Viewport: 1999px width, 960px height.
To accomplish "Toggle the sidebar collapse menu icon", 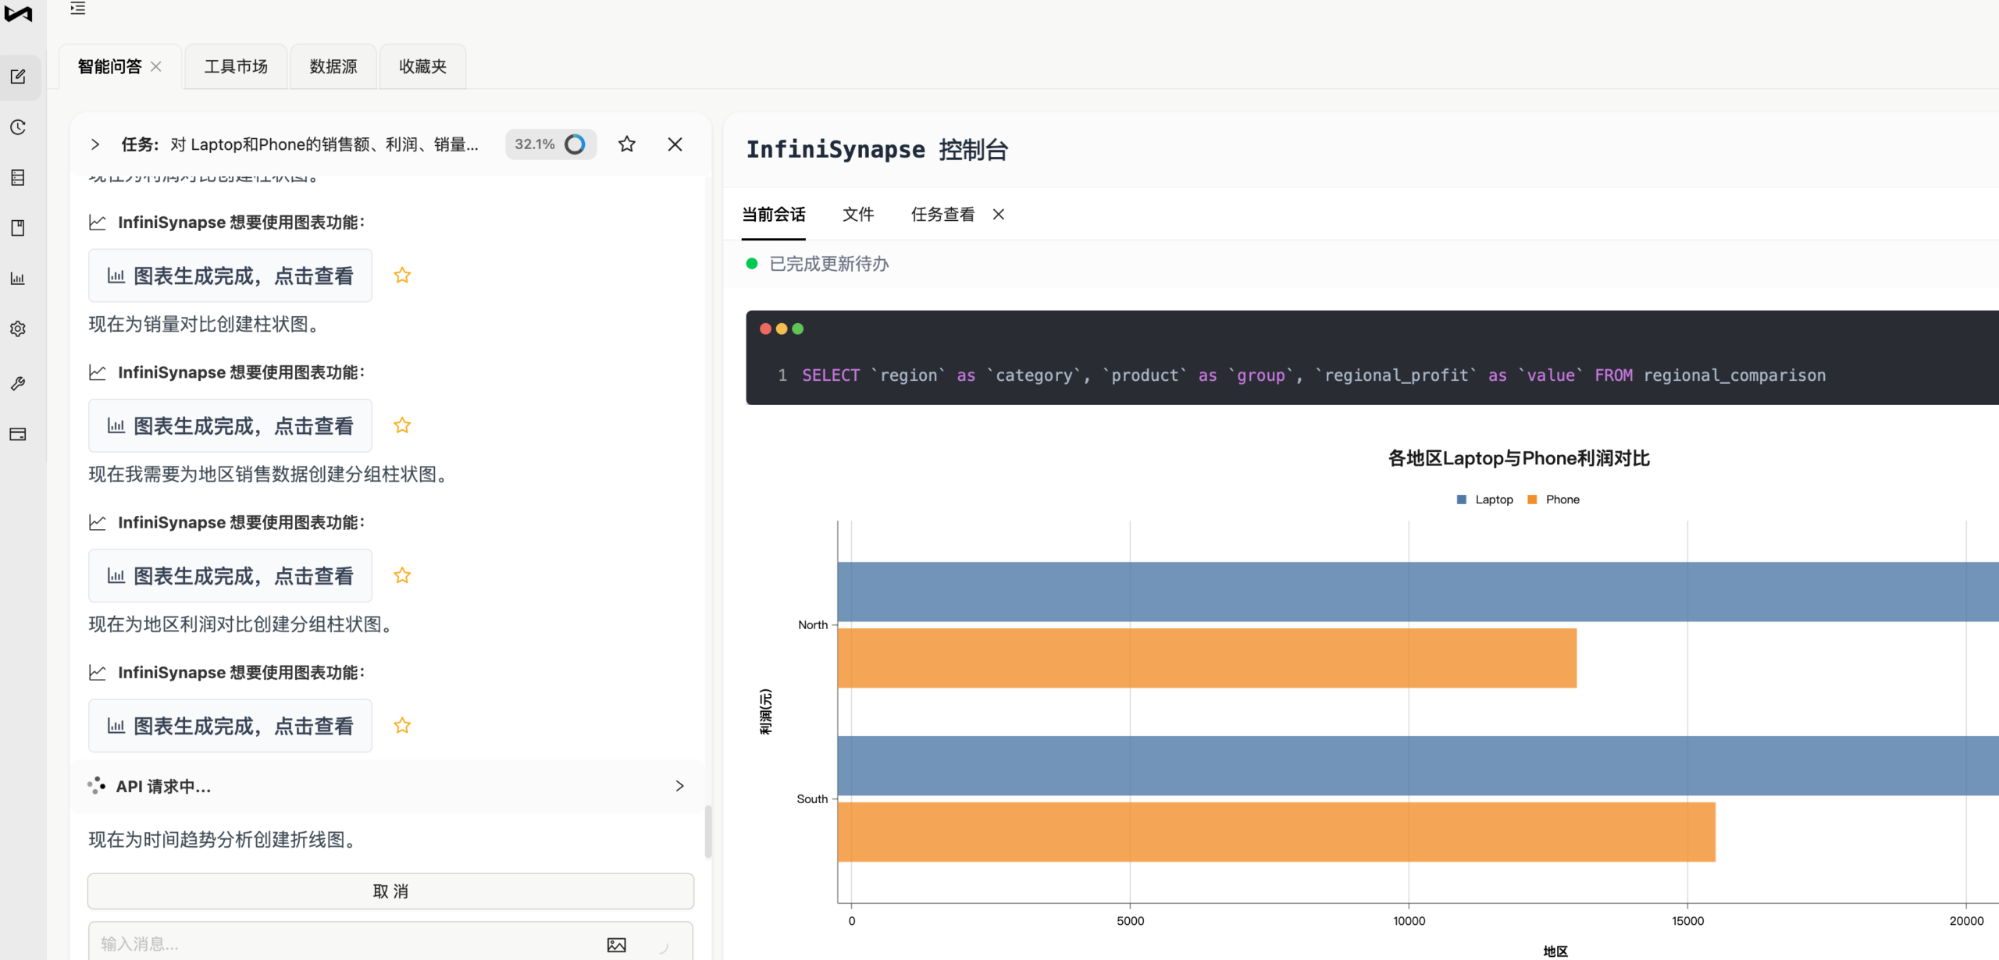I will pos(77,9).
